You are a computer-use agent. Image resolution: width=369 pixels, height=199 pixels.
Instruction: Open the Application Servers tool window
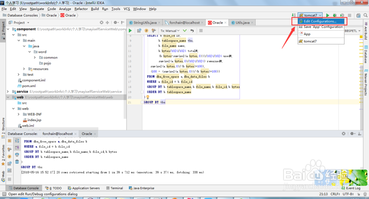[84, 188]
